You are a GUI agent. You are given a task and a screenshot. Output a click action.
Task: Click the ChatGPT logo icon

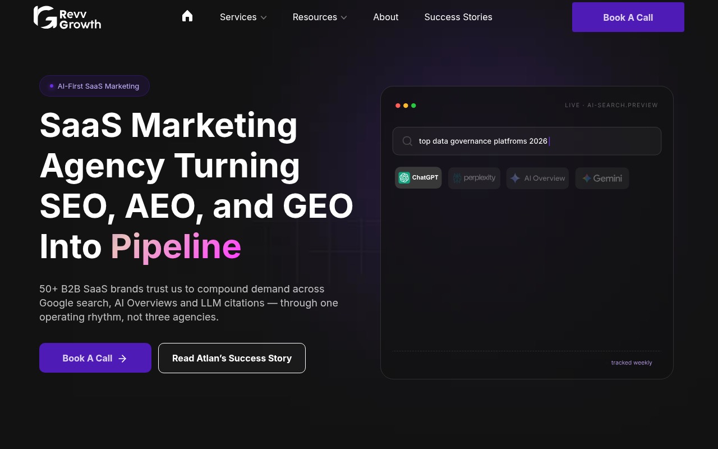[404, 178]
